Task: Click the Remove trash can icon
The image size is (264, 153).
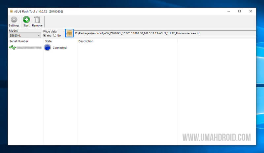Action: [37, 21]
